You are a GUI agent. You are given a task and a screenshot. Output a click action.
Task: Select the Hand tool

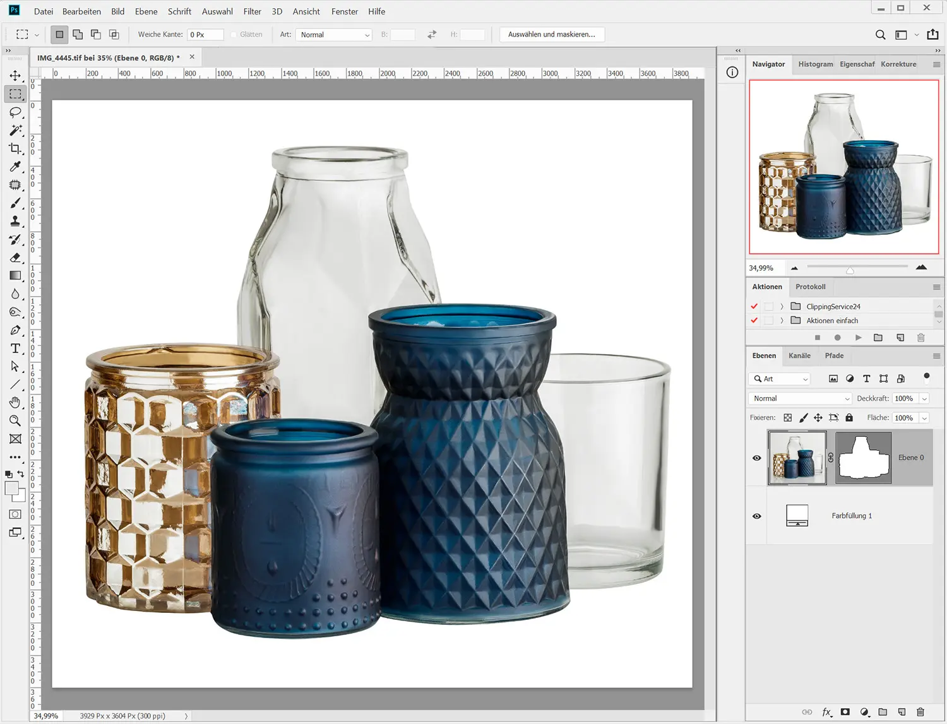[x=15, y=403]
